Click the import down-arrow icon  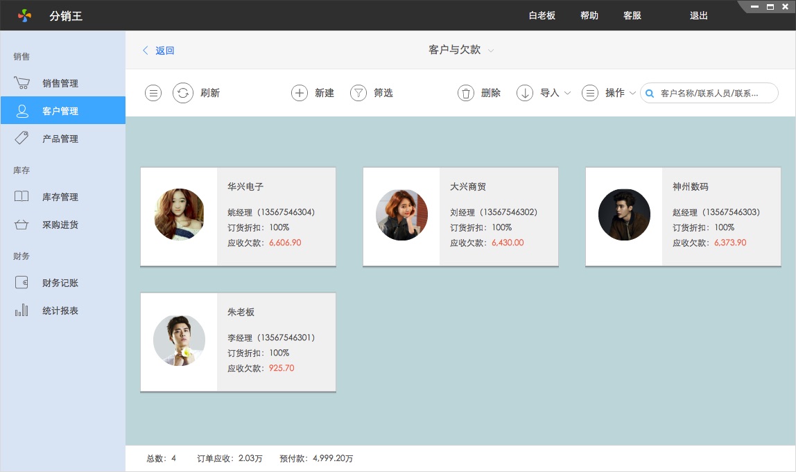tap(525, 93)
